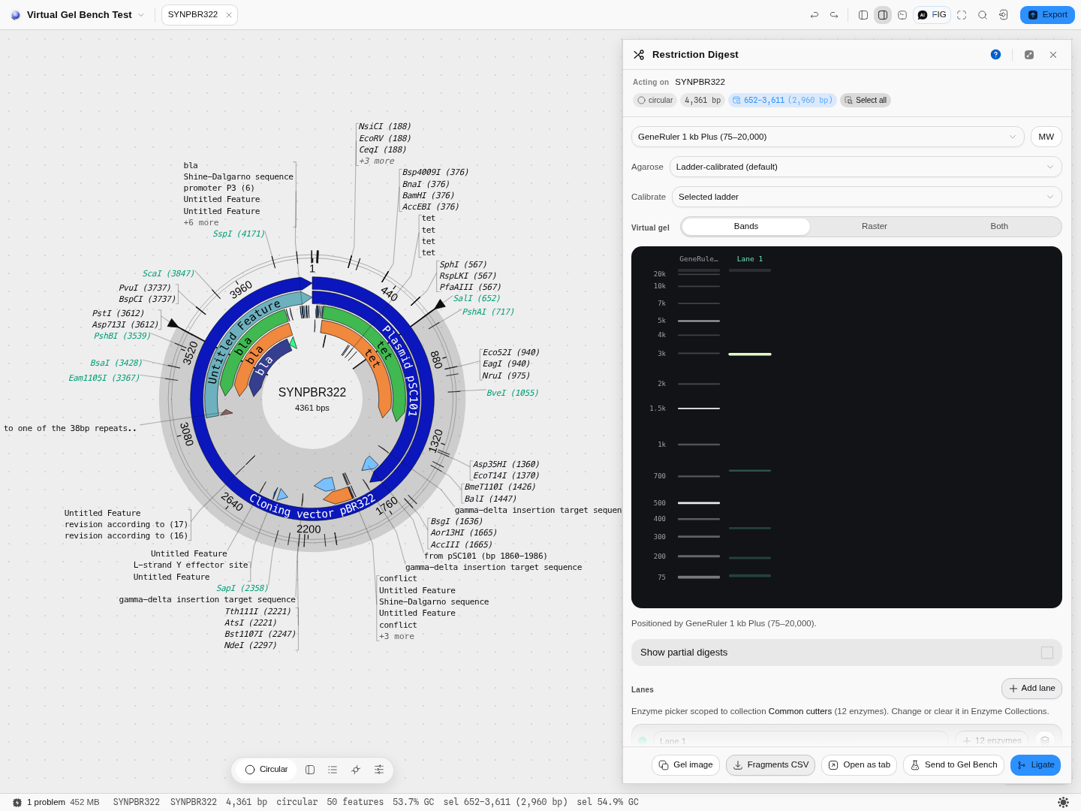Open map display settings sliders icon

[379, 770]
